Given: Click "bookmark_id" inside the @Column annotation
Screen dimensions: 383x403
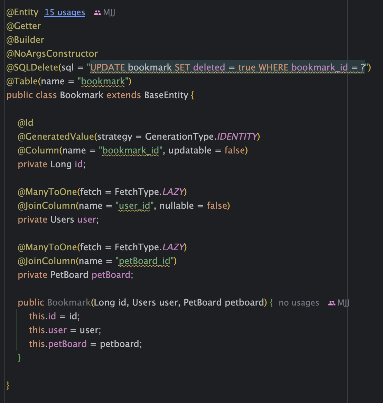Looking at the screenshot, I should (131, 150).
